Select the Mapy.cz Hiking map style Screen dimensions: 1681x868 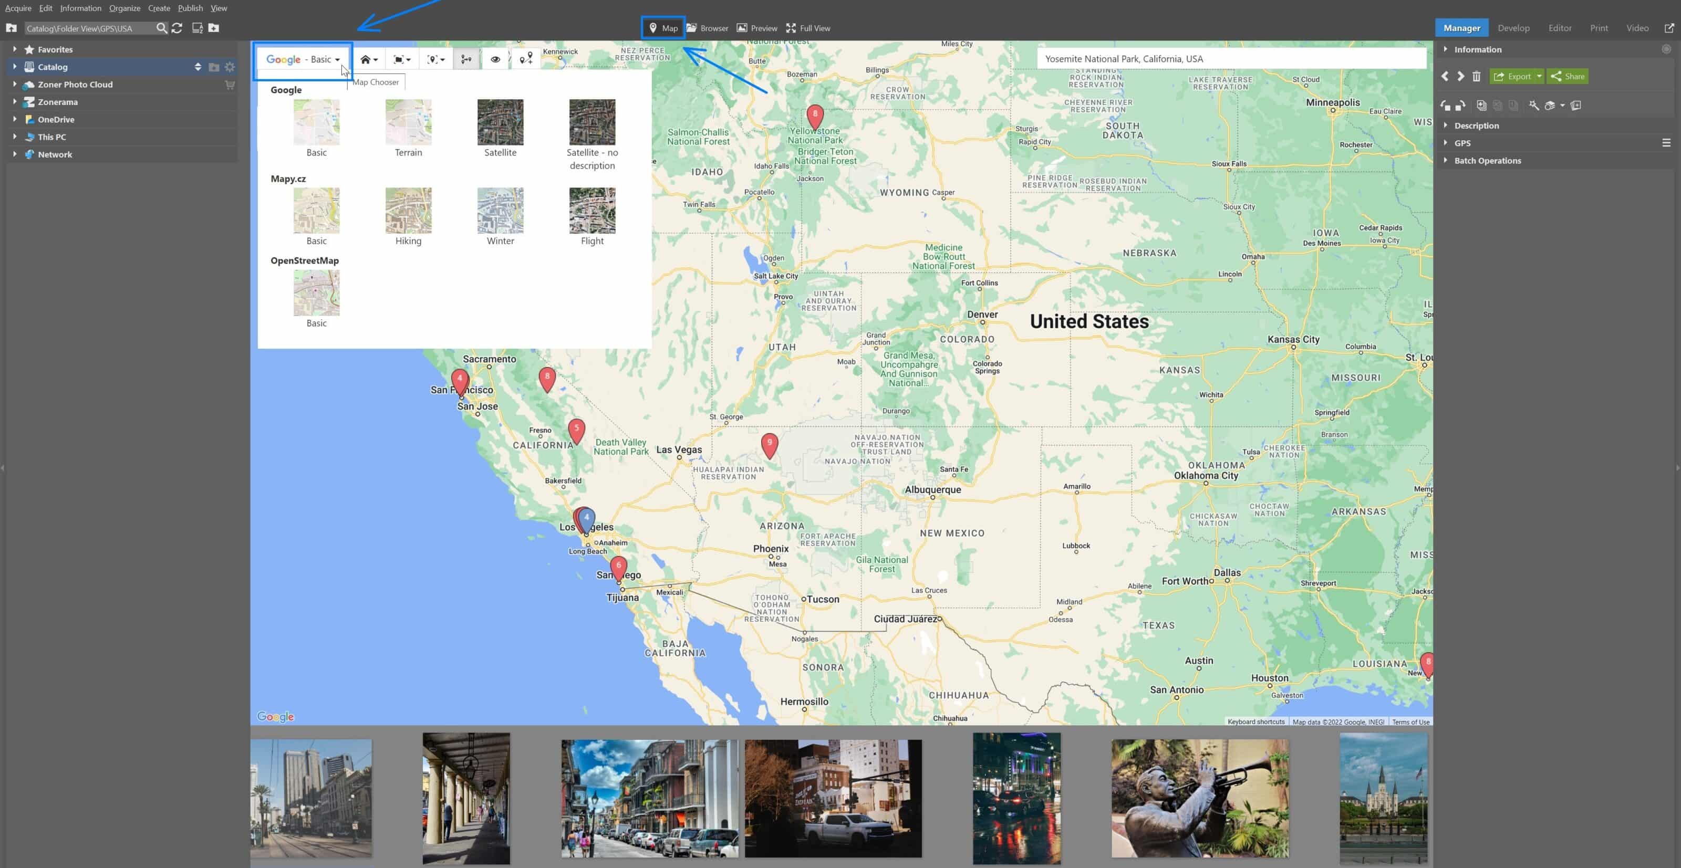click(409, 216)
